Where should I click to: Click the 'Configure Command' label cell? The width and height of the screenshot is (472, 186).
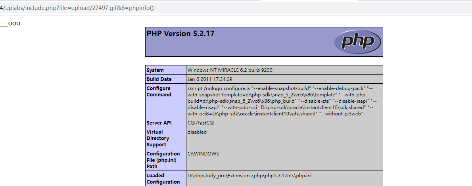click(166, 101)
